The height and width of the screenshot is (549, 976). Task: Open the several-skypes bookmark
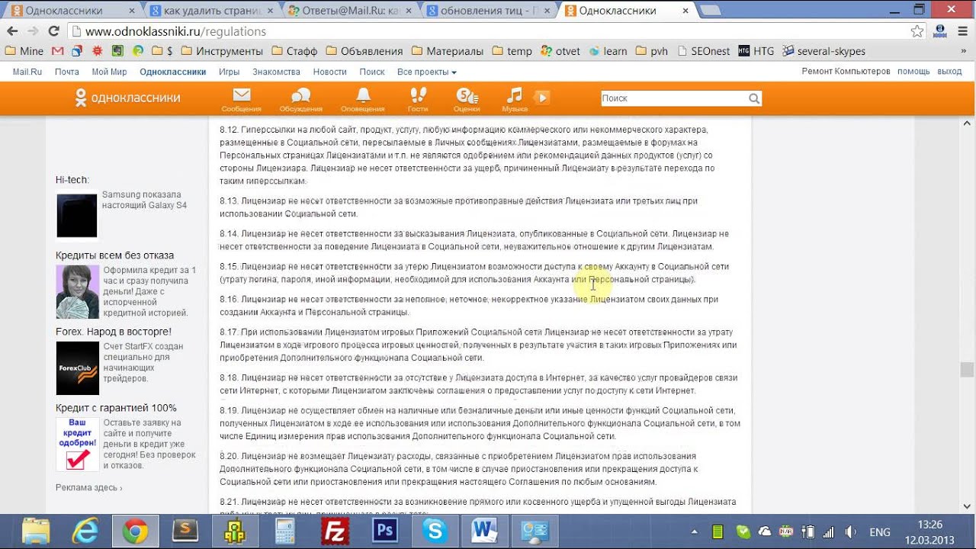[823, 51]
